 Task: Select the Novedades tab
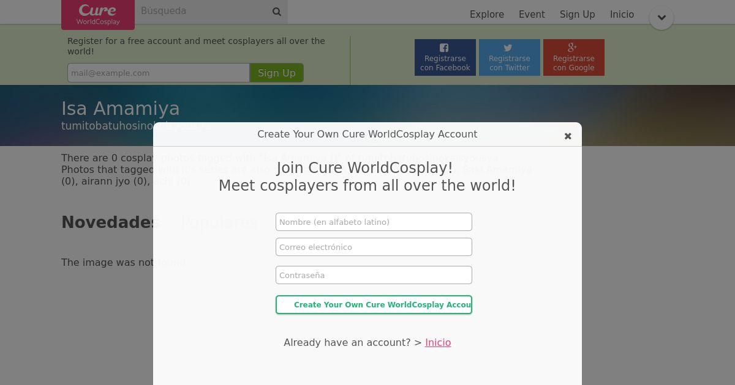pyautogui.click(x=110, y=222)
